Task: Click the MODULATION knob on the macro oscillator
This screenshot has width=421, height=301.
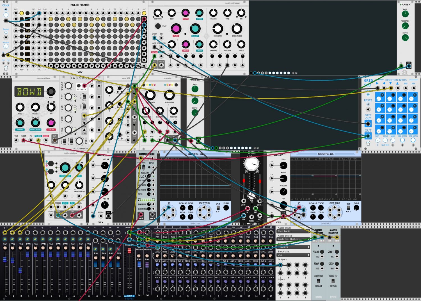Action: 35,123
